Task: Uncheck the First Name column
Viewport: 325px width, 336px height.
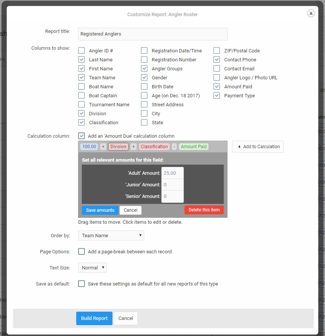Action: click(x=81, y=68)
